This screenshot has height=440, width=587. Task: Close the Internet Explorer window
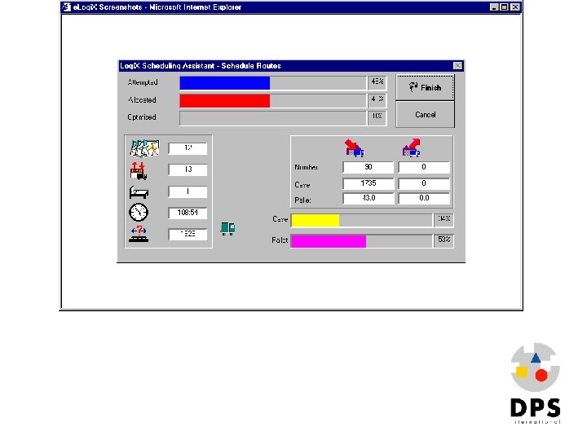tap(515, 7)
